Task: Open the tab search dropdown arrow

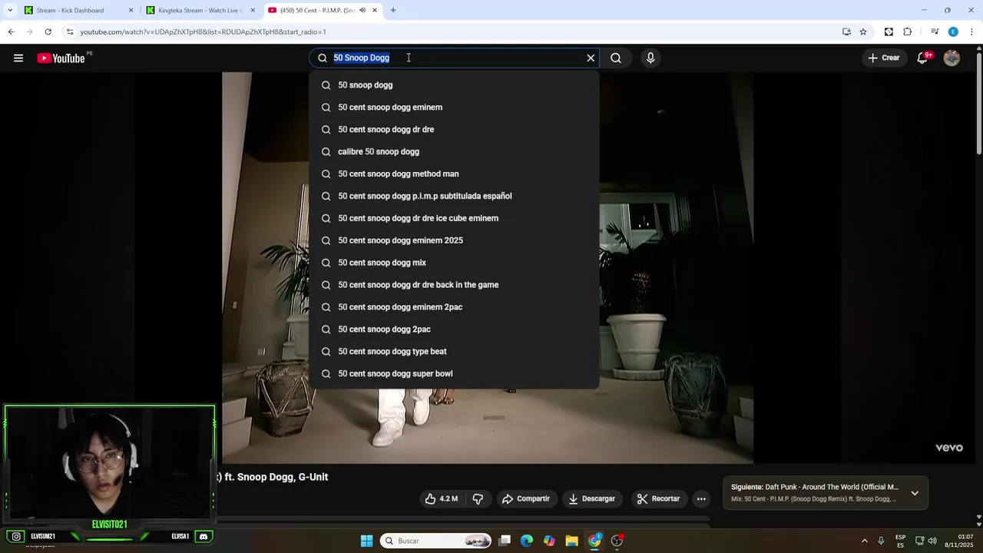Action: click(x=10, y=11)
